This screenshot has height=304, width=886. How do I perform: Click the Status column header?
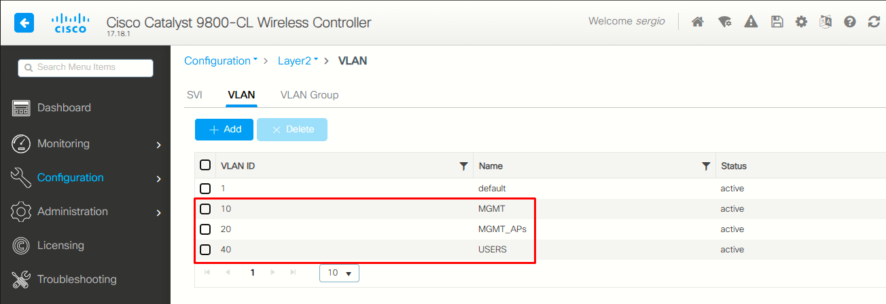click(x=734, y=166)
